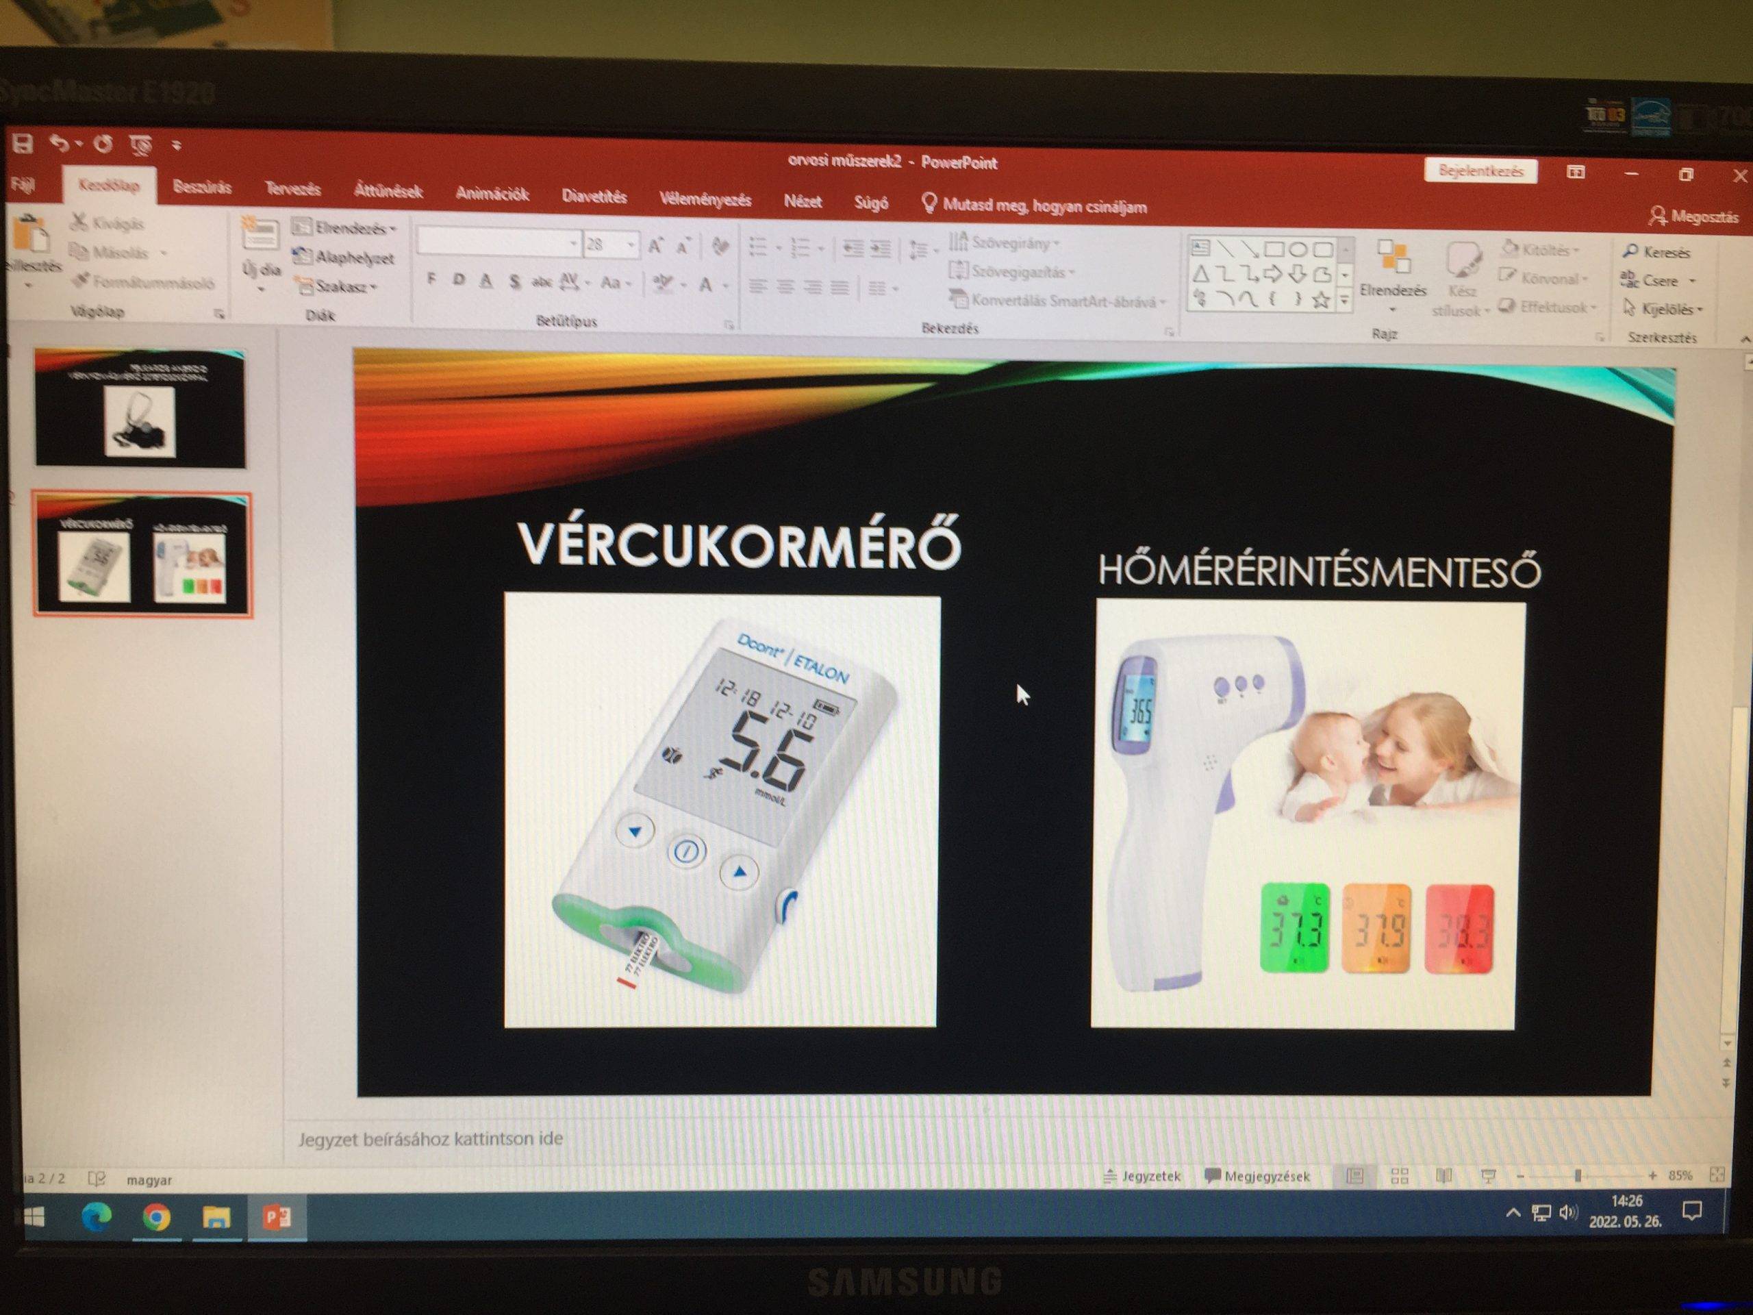Click the Keresés find button
The height and width of the screenshot is (1315, 1753).
point(1656,252)
